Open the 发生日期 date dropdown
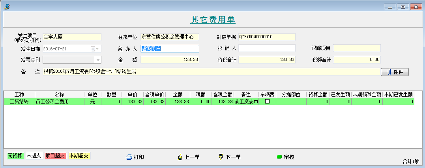This screenshot has height=168, width=425. (x=97, y=49)
